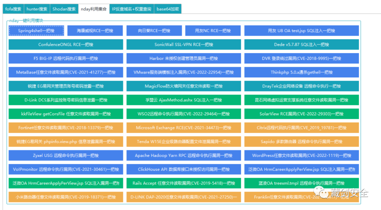Select Zyxel USG 远程命令执行漏洞 button
Viewport: 381px width, 210px height.
66,156
